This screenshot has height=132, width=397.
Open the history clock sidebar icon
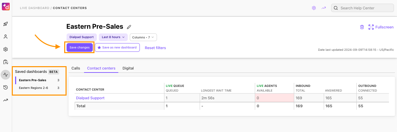coord(6,88)
